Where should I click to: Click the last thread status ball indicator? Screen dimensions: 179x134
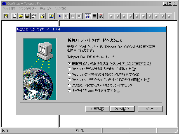click(x=169, y=16)
